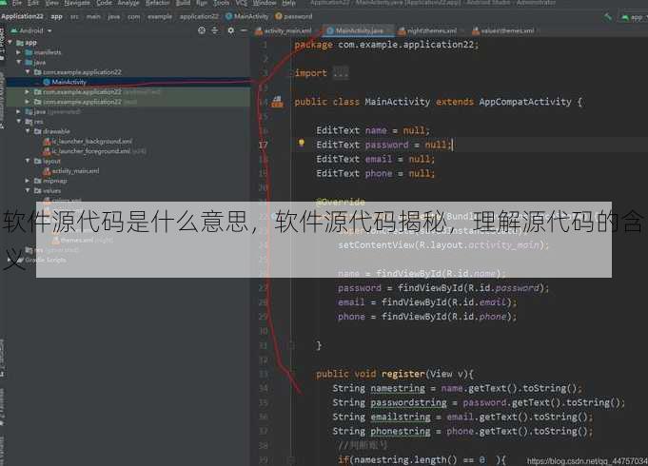Select ic_launcher_foreground.xml in the drawable folder

click(x=91, y=151)
